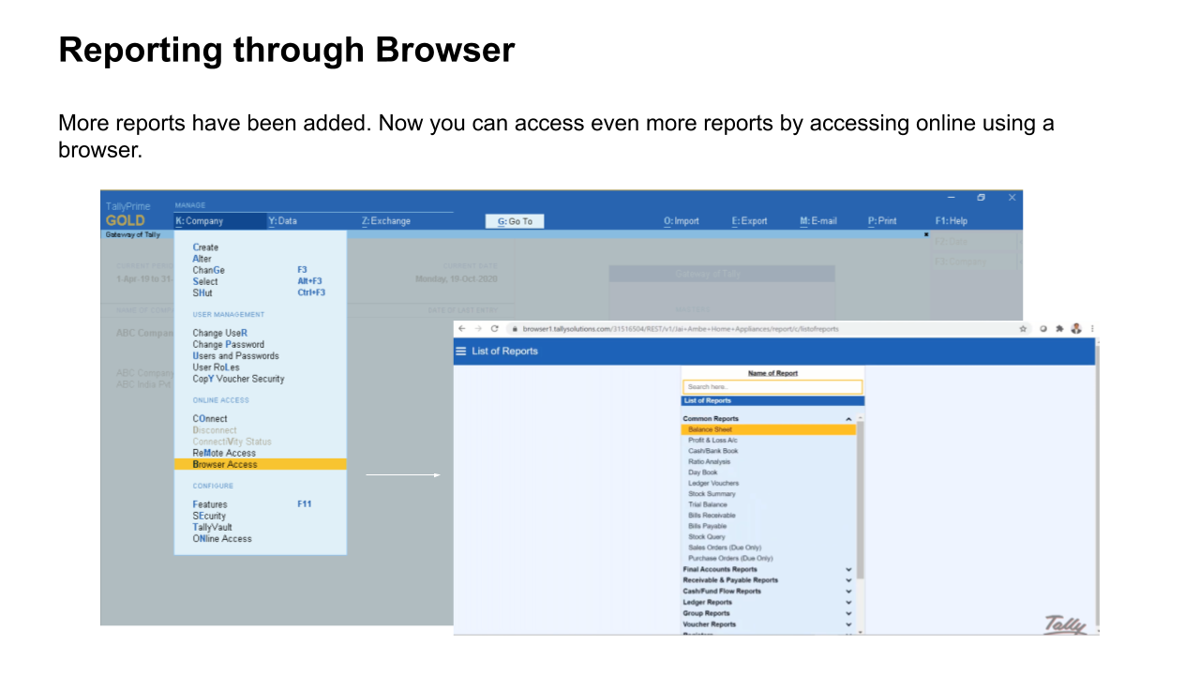Open Bills Receivable report
This screenshot has width=1200, height=675.
[x=712, y=516]
